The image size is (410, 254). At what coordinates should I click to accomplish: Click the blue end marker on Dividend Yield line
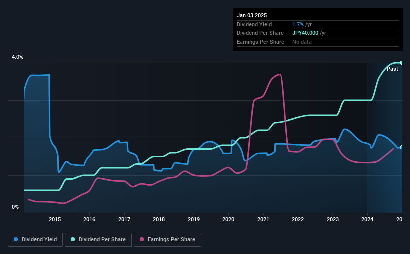(402, 147)
